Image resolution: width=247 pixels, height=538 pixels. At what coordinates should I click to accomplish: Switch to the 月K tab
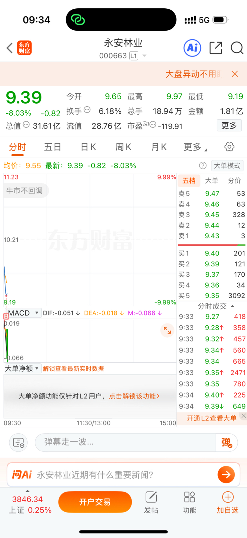pyautogui.click(x=159, y=147)
